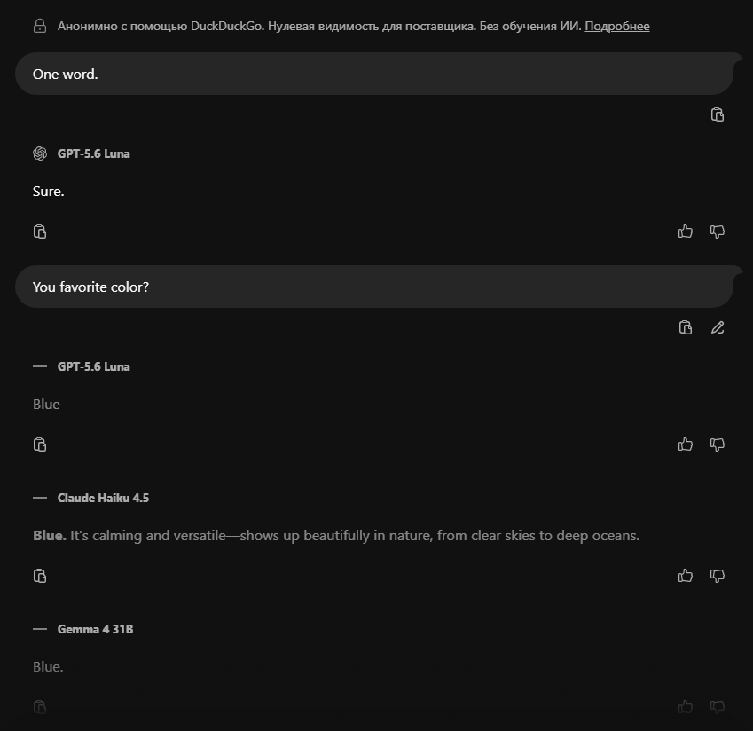753x731 pixels.
Task: Copy Gemma 4 31B's response
Action: 40,707
